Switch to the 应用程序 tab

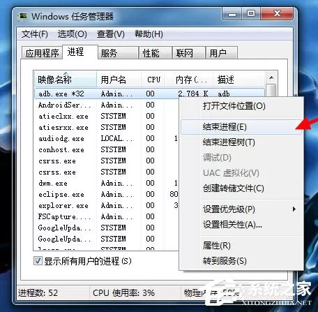pyautogui.click(x=42, y=53)
